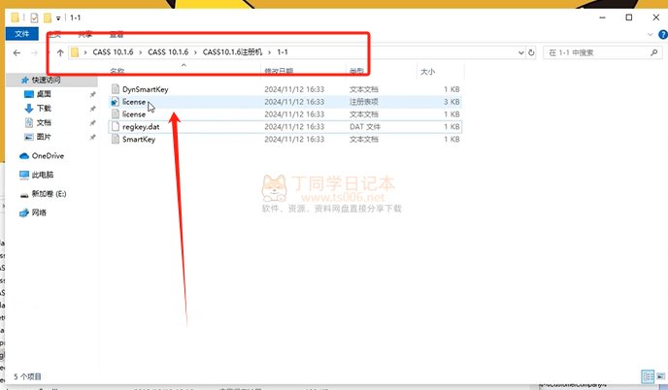Click DAT 文件 type cell

tap(365, 126)
